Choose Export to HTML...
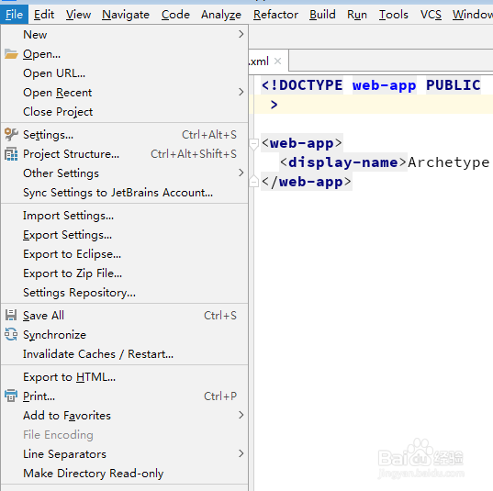This screenshot has width=493, height=491. pos(125,377)
